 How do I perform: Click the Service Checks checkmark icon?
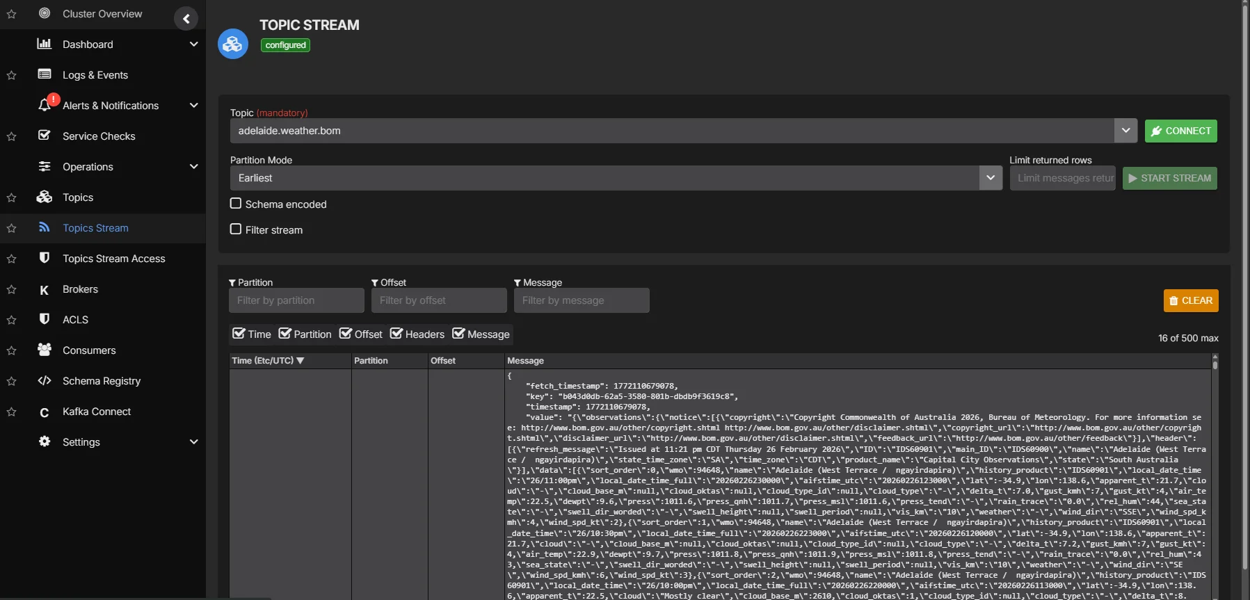(x=45, y=136)
